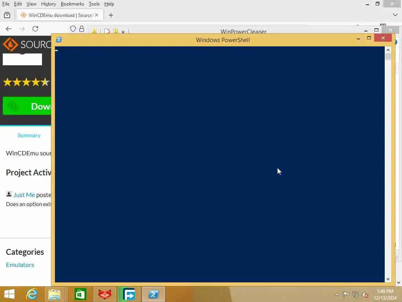Open the Help menu

[x=109, y=4]
